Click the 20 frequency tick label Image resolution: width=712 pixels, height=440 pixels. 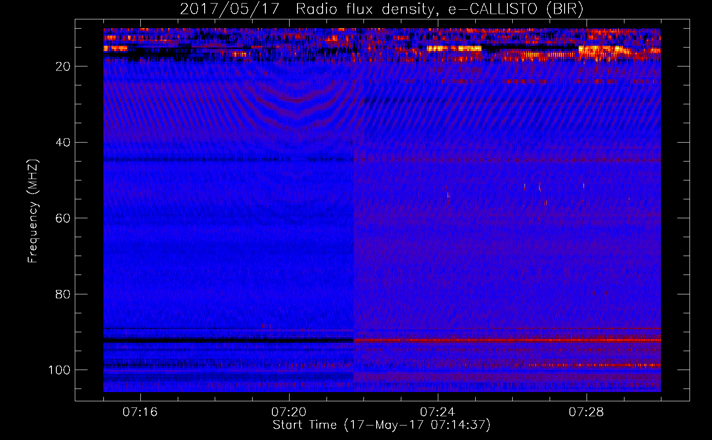pyautogui.click(x=63, y=66)
